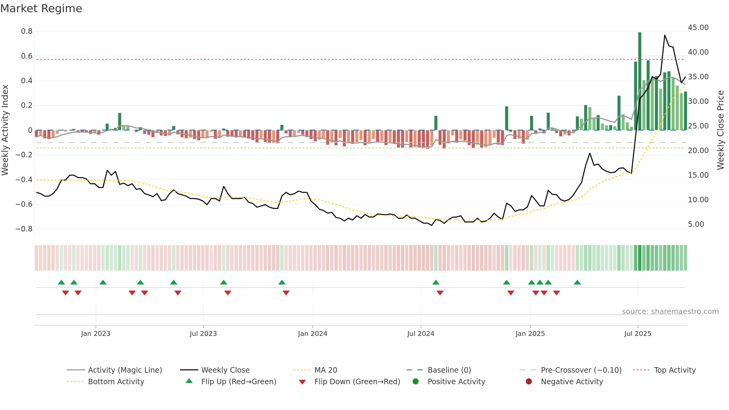The width and height of the screenshot is (729, 410).
Task: Toggle the Pre-Crossover (−0.10) legend entry
Action: coord(570,370)
